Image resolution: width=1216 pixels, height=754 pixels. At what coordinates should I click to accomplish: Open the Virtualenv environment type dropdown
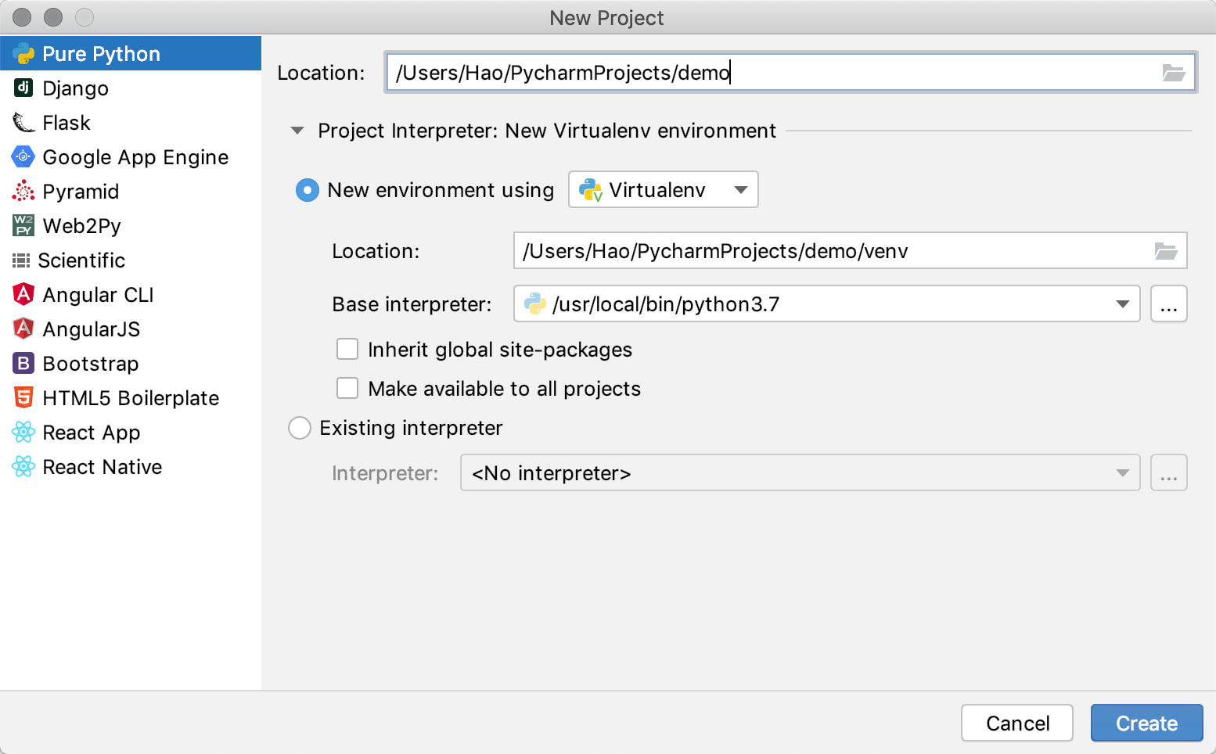tap(663, 189)
